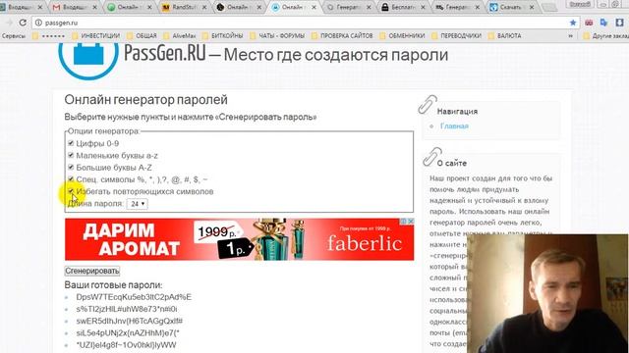Toggle Избегать повторяющихся символов checkbox

(x=71, y=191)
